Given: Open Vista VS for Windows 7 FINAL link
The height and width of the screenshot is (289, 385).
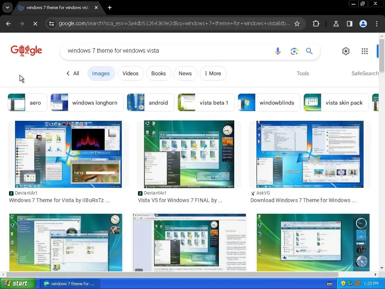Looking at the screenshot, I should (180, 200).
